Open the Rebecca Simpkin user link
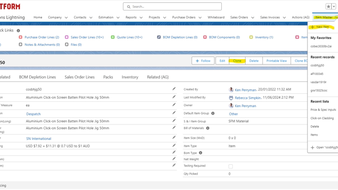 click(248, 98)
